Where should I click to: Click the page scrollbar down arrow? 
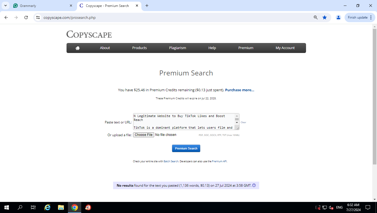pyautogui.click(x=375, y=199)
